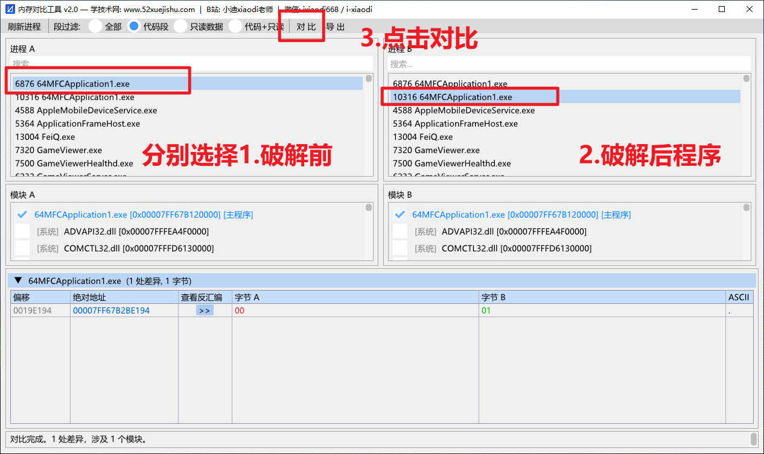Select 7500 GameViewerHealthd.exe in process A
The height and width of the screenshot is (454, 764).
tap(187, 163)
